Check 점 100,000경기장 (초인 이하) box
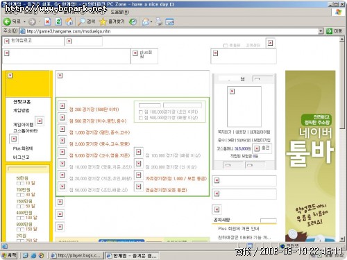 (141, 112)
